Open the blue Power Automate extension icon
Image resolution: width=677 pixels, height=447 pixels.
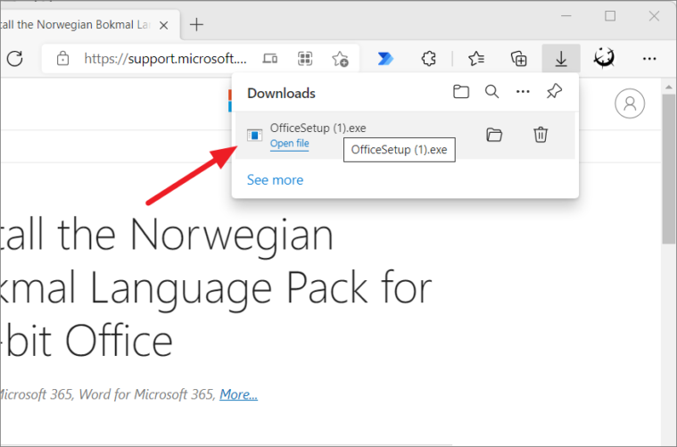pos(385,58)
